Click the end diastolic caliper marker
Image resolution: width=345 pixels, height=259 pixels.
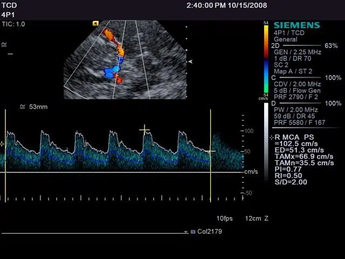(x=211, y=151)
